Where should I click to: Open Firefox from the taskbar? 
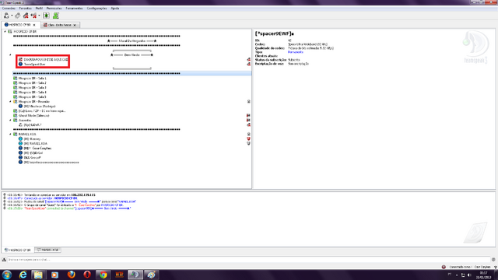pyautogui.click(x=71, y=275)
